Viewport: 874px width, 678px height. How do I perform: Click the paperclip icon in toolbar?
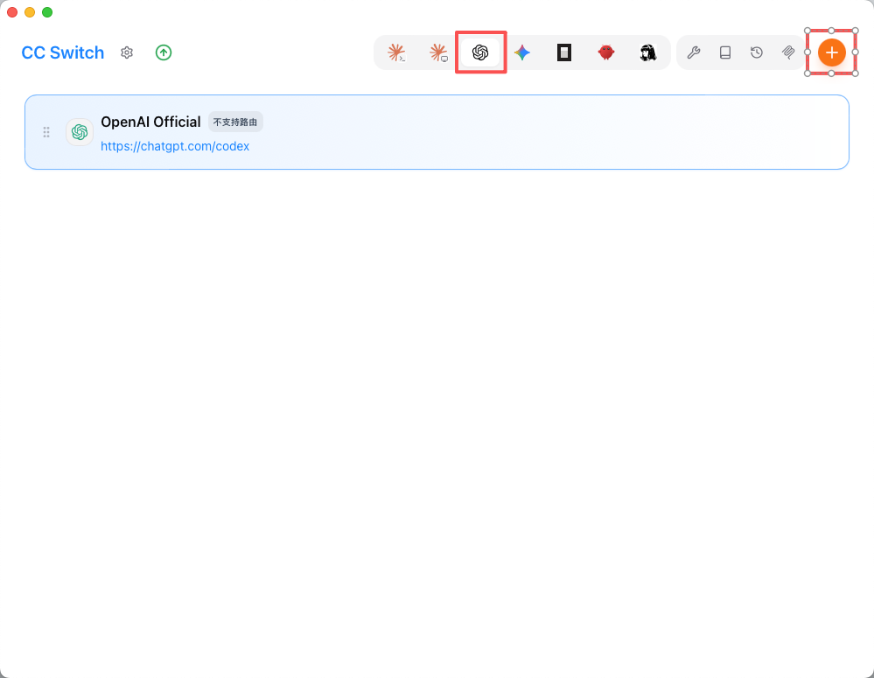788,52
